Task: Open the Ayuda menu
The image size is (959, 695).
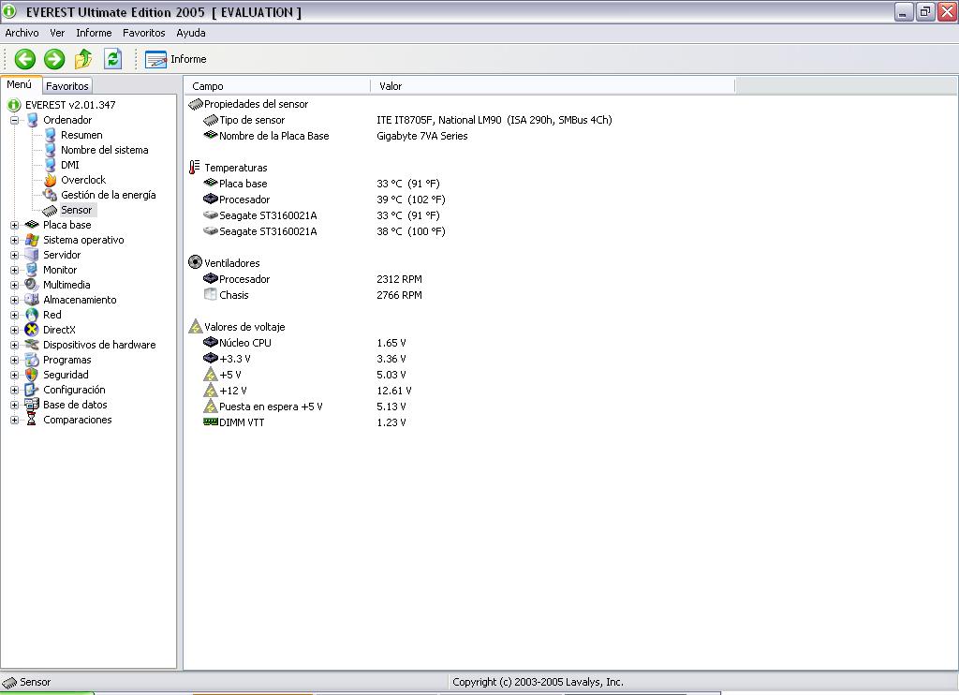Action: coord(191,33)
